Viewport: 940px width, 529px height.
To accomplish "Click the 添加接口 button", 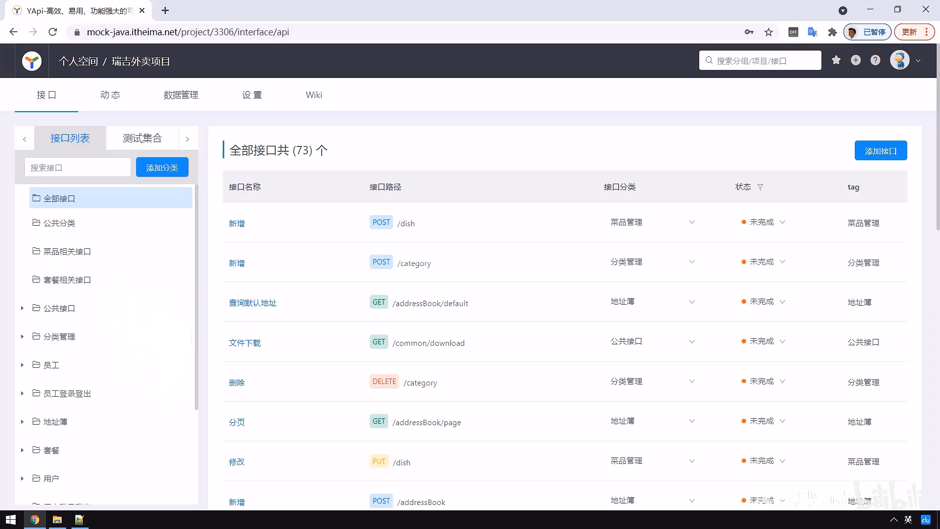I will 881,151.
